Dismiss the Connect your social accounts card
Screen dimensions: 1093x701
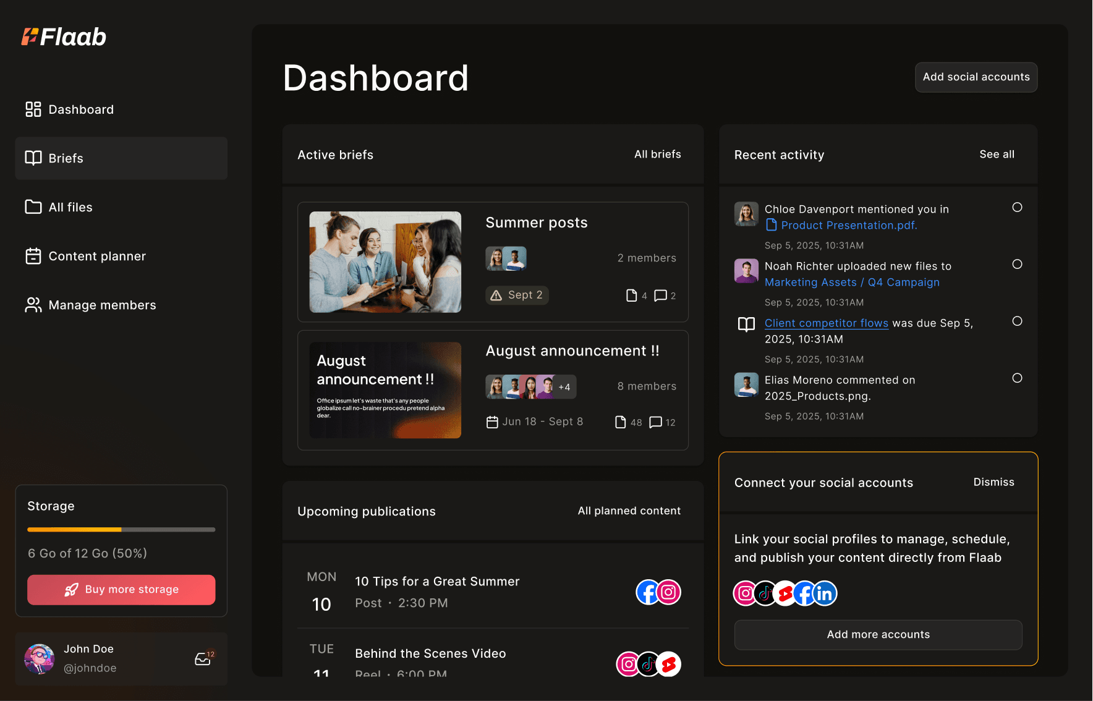coord(993,482)
